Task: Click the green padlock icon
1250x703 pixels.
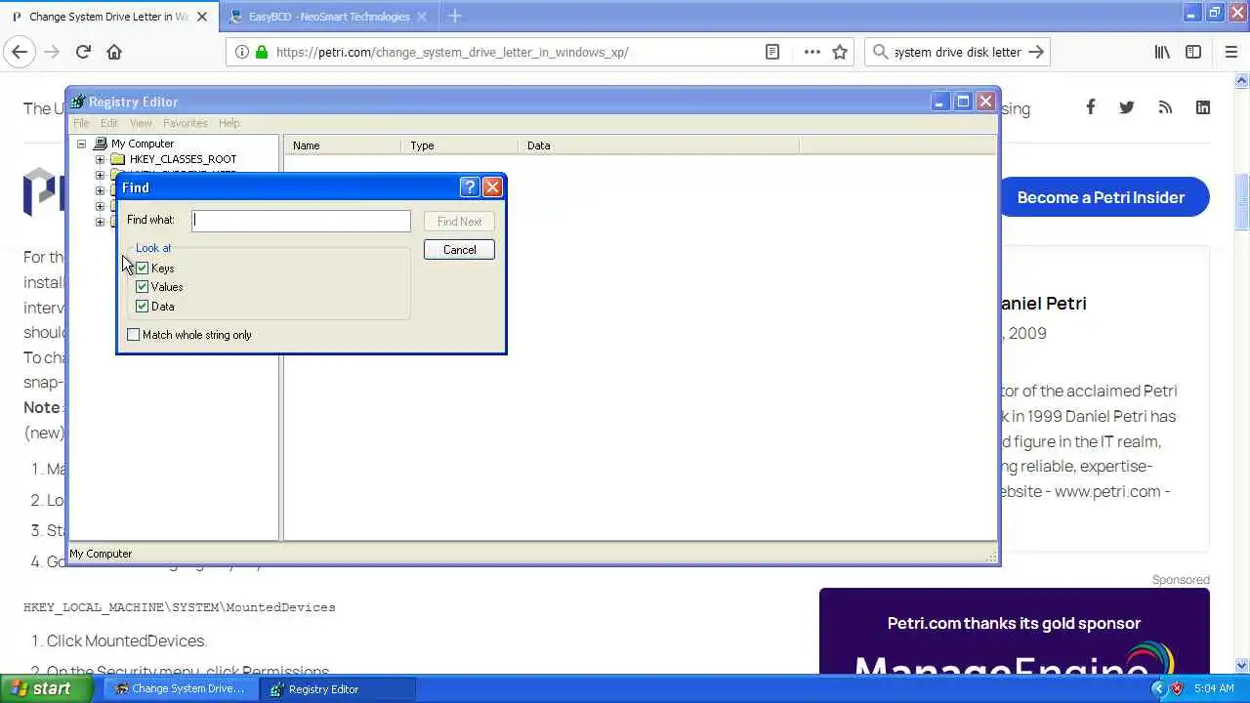Action: coord(261,52)
